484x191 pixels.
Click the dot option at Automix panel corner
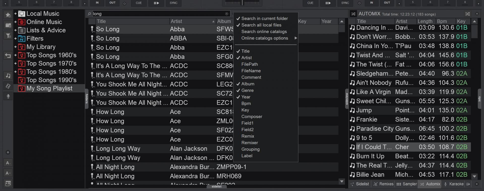click(x=476, y=184)
